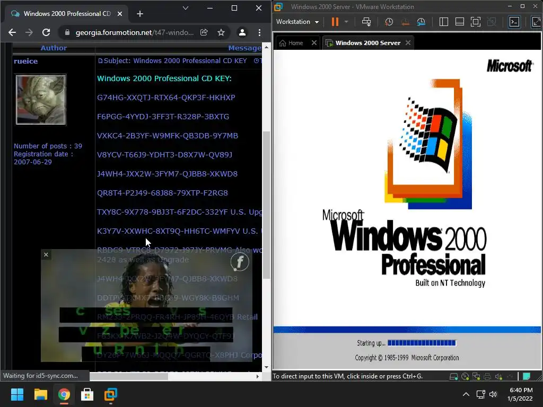
Task: Go back in the Chrome browser
Action: point(12,32)
